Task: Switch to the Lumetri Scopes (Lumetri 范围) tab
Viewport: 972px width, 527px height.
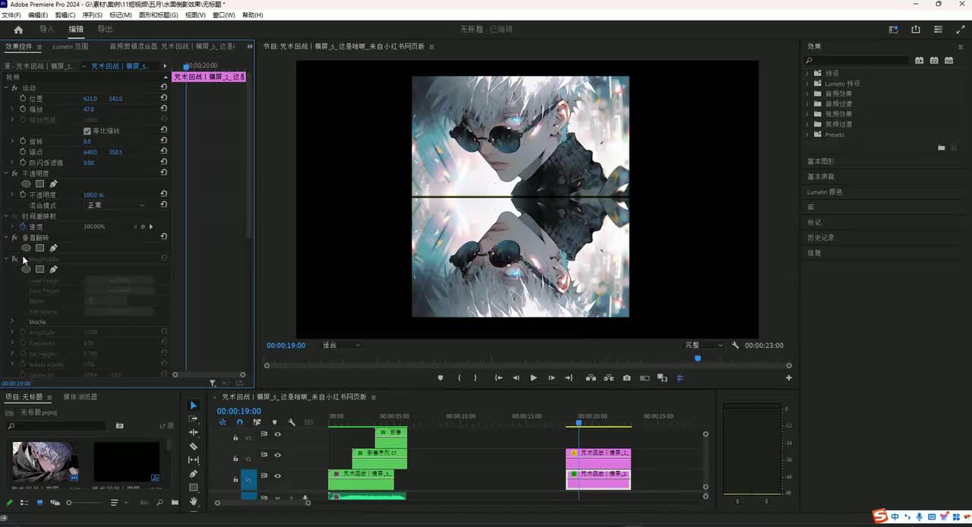Action: [x=71, y=46]
